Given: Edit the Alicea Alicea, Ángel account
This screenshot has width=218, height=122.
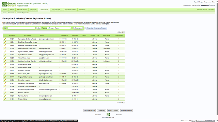Looking at the screenshot, I should pos(5,58).
